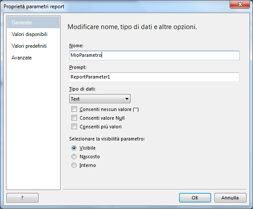Click the Prompt text field
Viewport: 253px width, 209px height.
tap(154, 77)
